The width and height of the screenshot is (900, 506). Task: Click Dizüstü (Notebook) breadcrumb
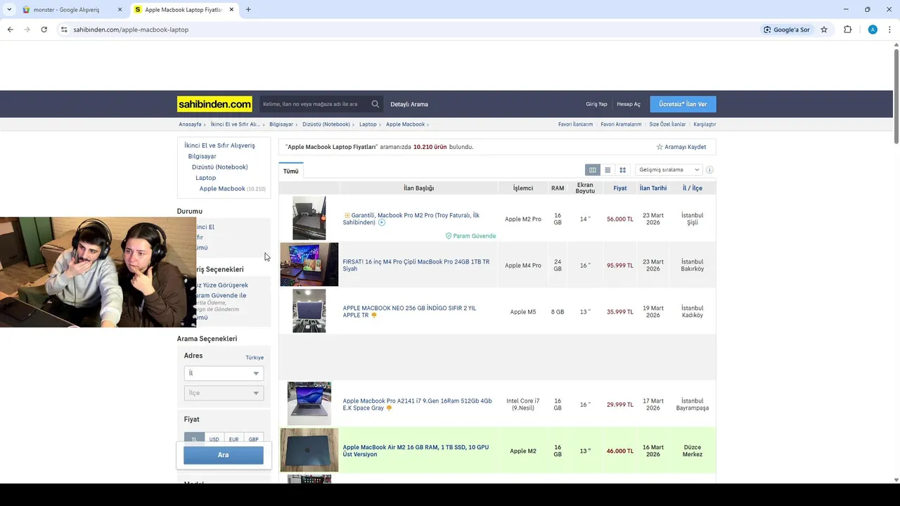pyautogui.click(x=326, y=124)
